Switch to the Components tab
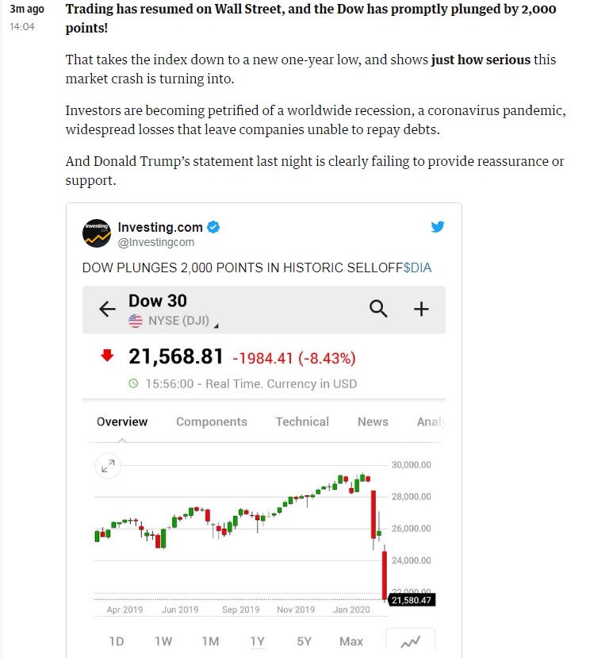 point(212,421)
